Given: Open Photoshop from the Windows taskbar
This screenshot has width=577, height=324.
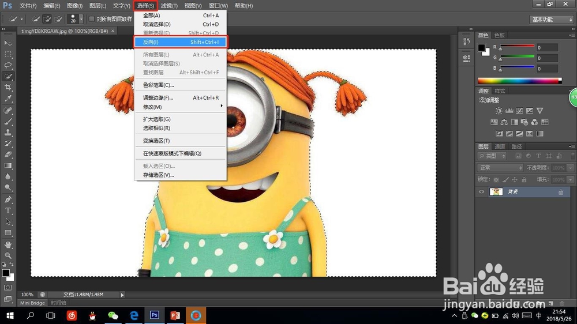Looking at the screenshot, I should coord(154,315).
